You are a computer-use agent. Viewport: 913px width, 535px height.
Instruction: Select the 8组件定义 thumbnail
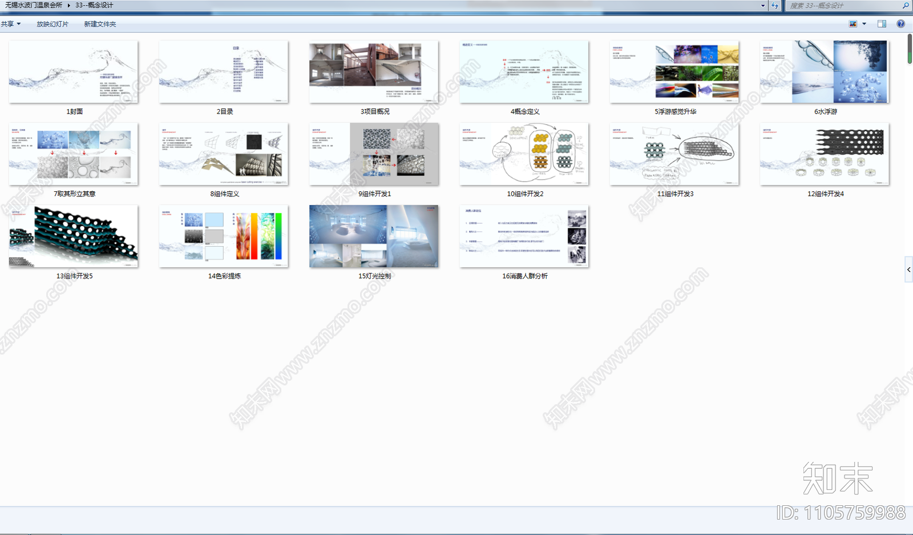click(x=224, y=154)
